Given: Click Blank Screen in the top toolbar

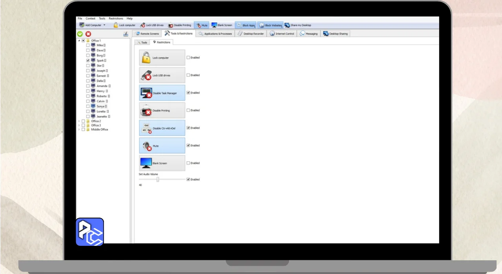Looking at the screenshot, I should pos(222,25).
